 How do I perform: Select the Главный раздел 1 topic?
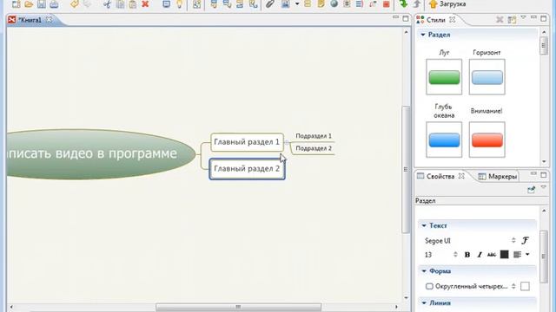(x=247, y=142)
